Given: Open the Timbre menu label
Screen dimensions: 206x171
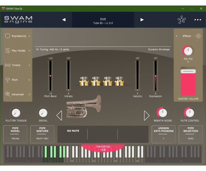Looking at the screenshot, I should (x=16, y=65).
